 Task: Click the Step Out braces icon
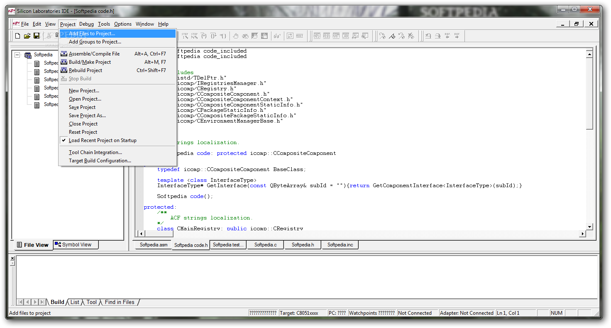click(213, 36)
